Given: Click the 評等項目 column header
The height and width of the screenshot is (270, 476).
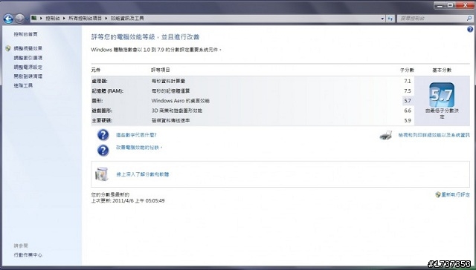Looking at the screenshot, I should [161, 70].
